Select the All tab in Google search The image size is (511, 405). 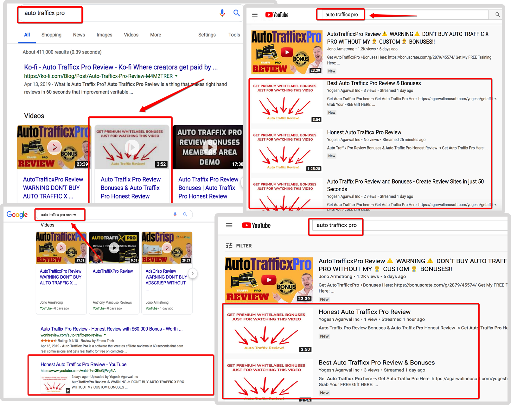[27, 35]
